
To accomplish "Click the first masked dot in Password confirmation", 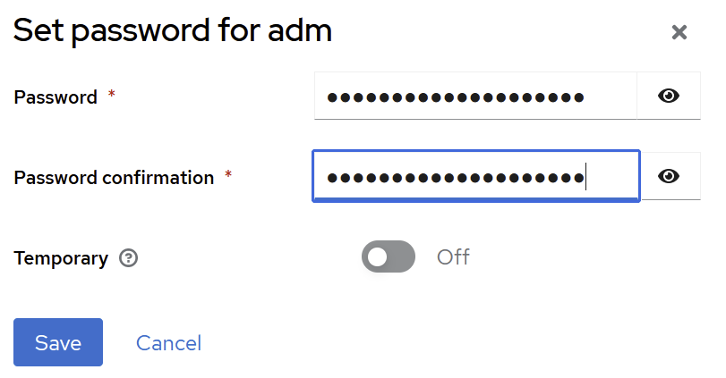I will click(333, 178).
